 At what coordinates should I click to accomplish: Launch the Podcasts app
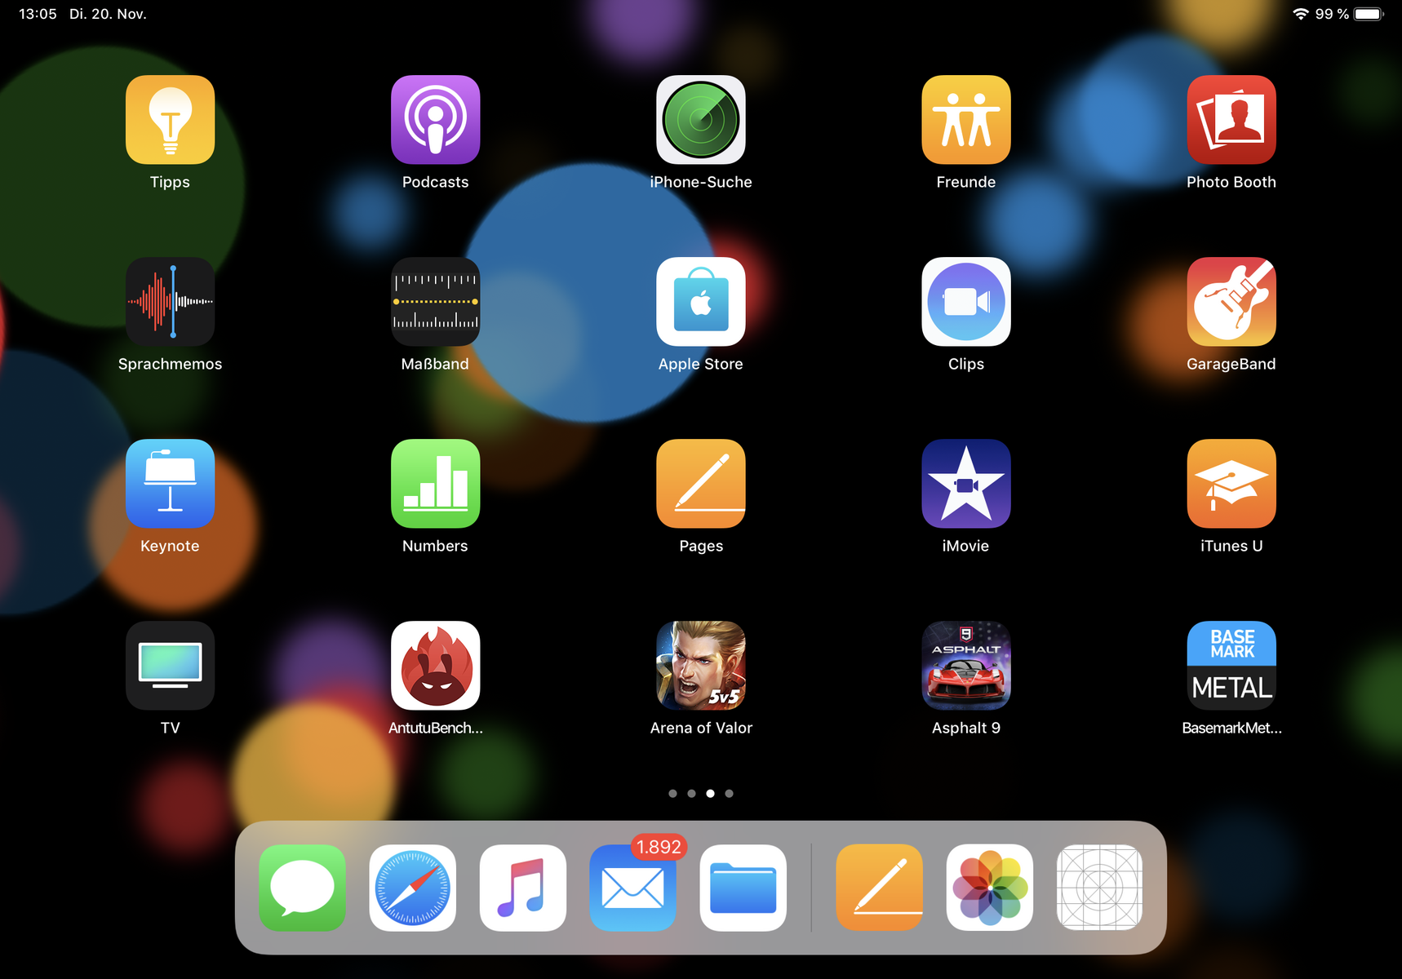[435, 120]
